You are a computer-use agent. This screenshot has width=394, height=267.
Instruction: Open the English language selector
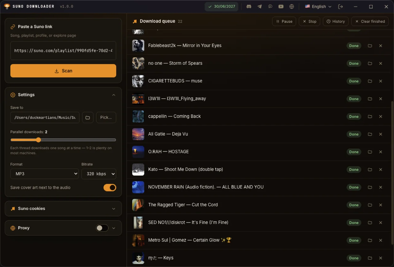point(318,6)
